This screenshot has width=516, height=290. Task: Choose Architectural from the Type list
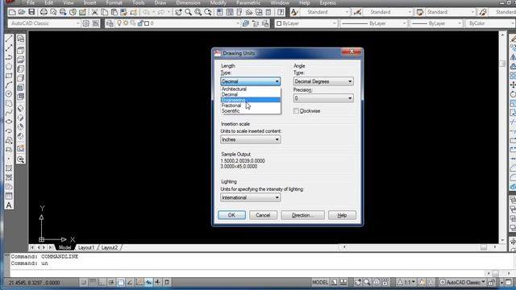point(251,89)
